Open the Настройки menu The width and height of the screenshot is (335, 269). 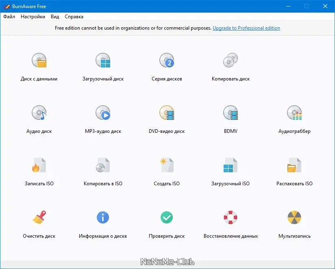point(33,17)
